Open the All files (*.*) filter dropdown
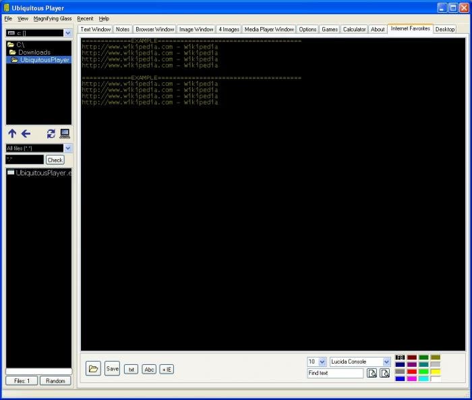 tap(68, 148)
